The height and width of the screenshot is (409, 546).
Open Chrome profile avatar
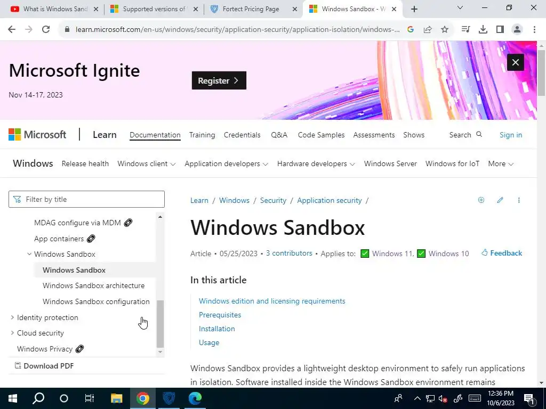(517, 30)
